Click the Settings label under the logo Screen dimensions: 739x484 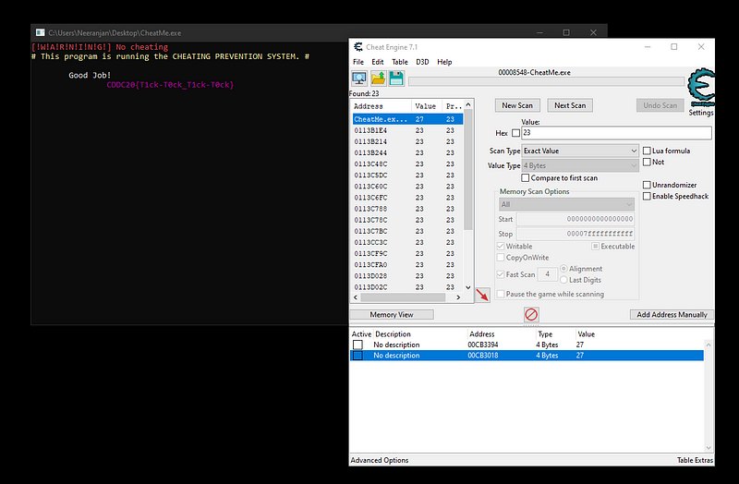pyautogui.click(x=701, y=113)
